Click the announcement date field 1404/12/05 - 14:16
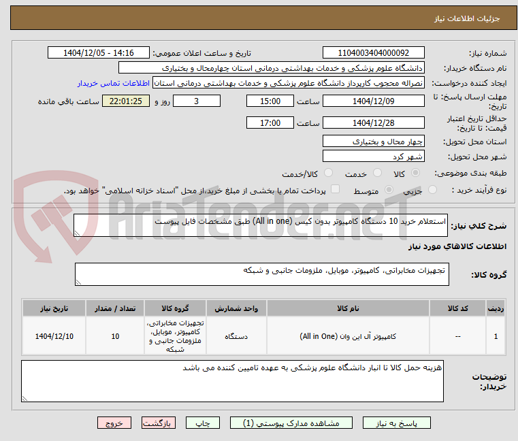This screenshot has height=441, width=518. click(99, 53)
